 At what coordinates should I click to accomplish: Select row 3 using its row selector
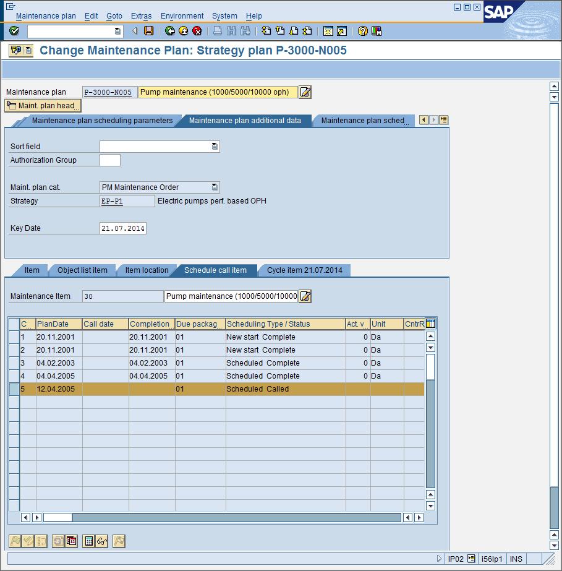[14, 363]
